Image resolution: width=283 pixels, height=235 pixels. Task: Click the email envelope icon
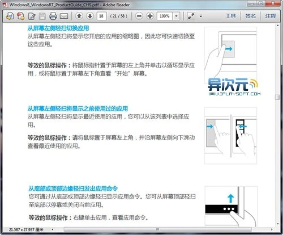64,16
